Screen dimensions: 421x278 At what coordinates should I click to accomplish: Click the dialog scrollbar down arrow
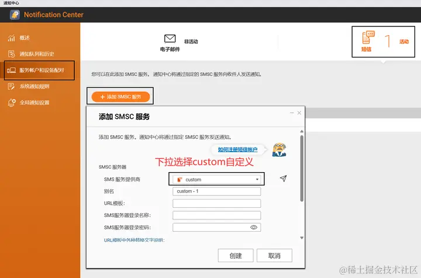tap(302, 238)
